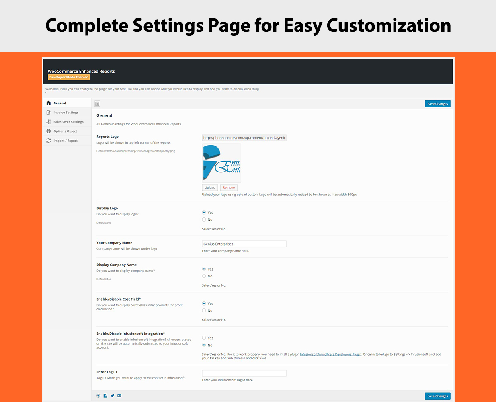This screenshot has height=402, width=496.
Task: Enable Infusionsoft Integration with Yes
Action: coord(204,338)
